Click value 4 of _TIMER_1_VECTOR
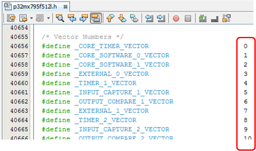This screenshot has width=256, height=151. 245,83
